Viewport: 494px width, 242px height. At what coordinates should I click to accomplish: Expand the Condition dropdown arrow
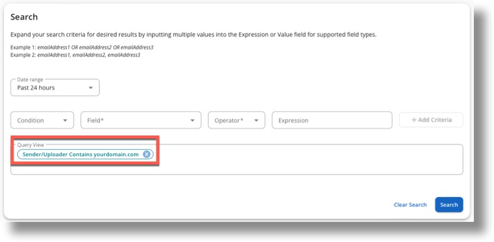tap(65, 120)
